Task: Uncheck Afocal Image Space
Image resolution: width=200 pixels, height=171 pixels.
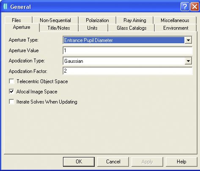Action: [11, 92]
